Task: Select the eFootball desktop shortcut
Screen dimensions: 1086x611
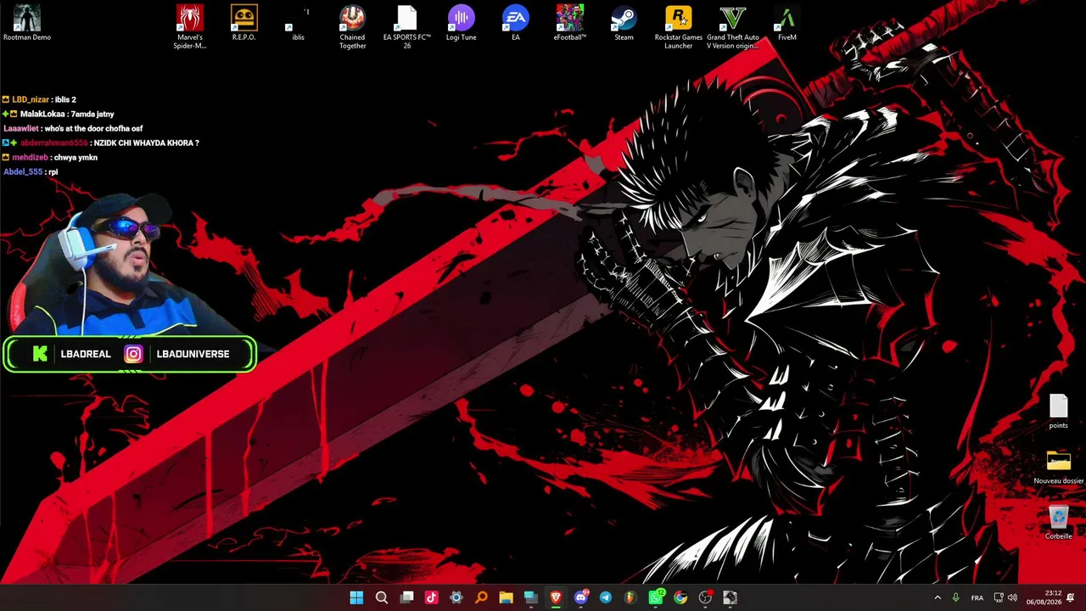Action: 570,23
